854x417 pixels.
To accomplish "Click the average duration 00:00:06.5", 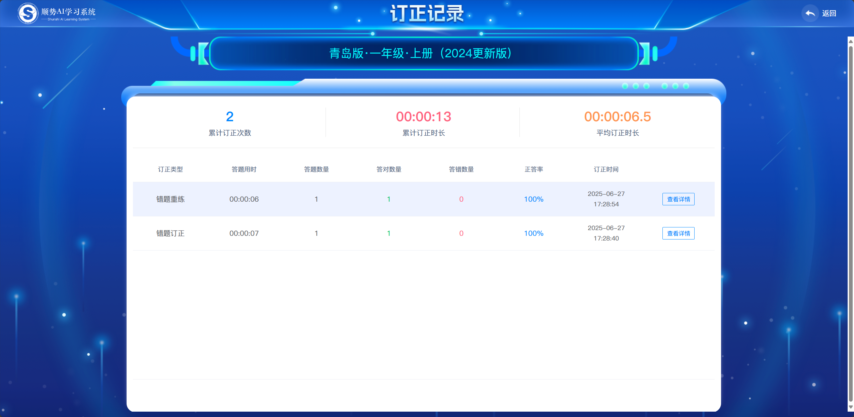I will [618, 117].
